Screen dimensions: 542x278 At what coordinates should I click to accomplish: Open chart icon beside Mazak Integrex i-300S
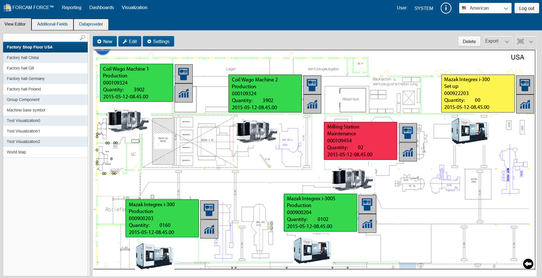click(367, 224)
